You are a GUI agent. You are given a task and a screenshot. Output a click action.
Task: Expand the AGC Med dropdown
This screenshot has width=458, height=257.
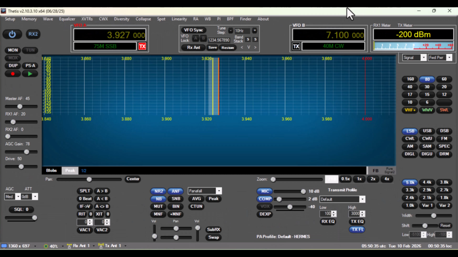coord(18,197)
